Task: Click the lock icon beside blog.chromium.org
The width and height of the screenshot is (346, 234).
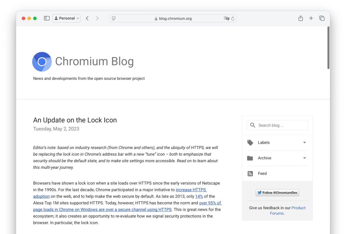Action: tap(156, 19)
